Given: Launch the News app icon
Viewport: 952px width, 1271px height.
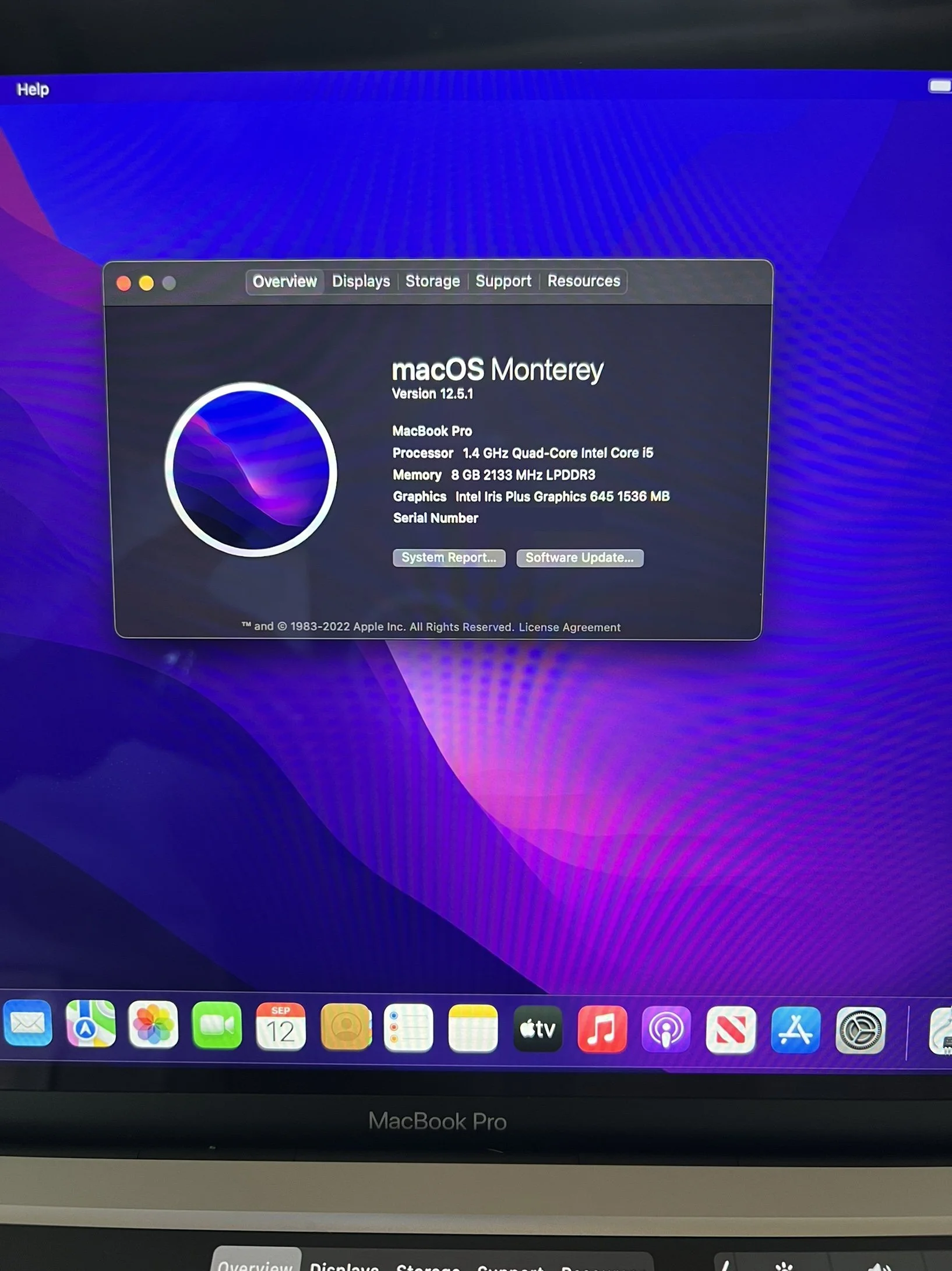Looking at the screenshot, I should pos(731,1031).
